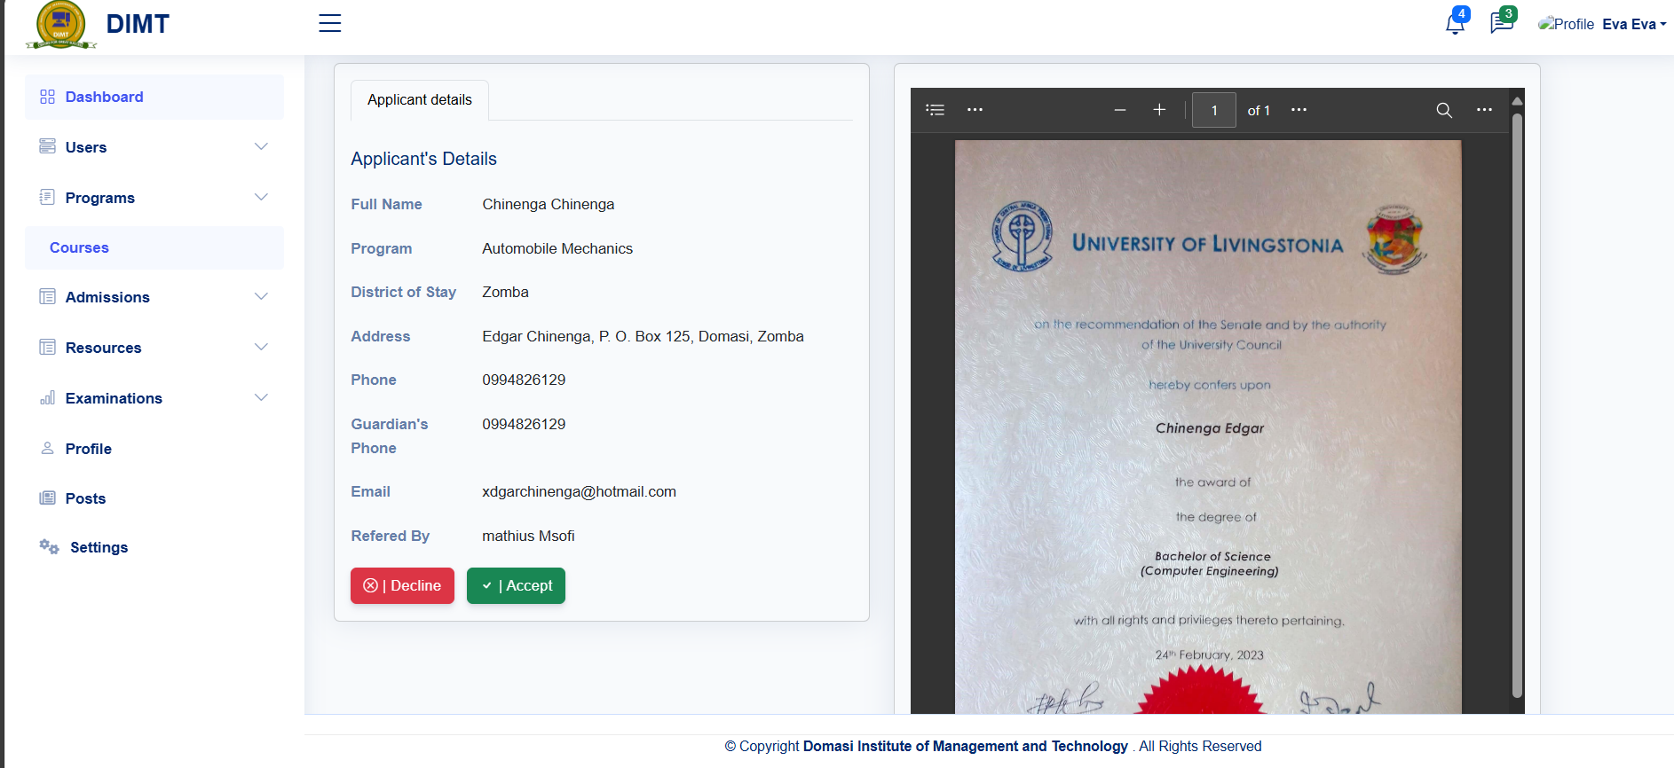Click the Posts newspaper icon
1674x768 pixels.
pyautogui.click(x=47, y=498)
